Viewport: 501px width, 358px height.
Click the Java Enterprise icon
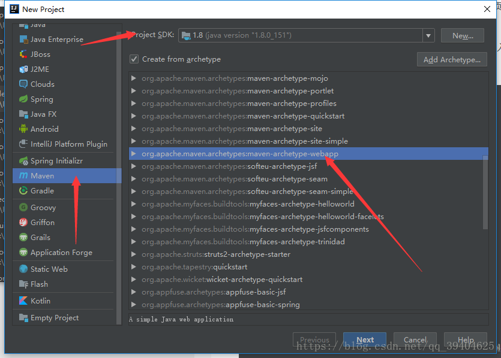coord(23,40)
